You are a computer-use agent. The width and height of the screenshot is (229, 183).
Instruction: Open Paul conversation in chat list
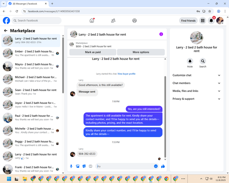[x=31, y=118]
